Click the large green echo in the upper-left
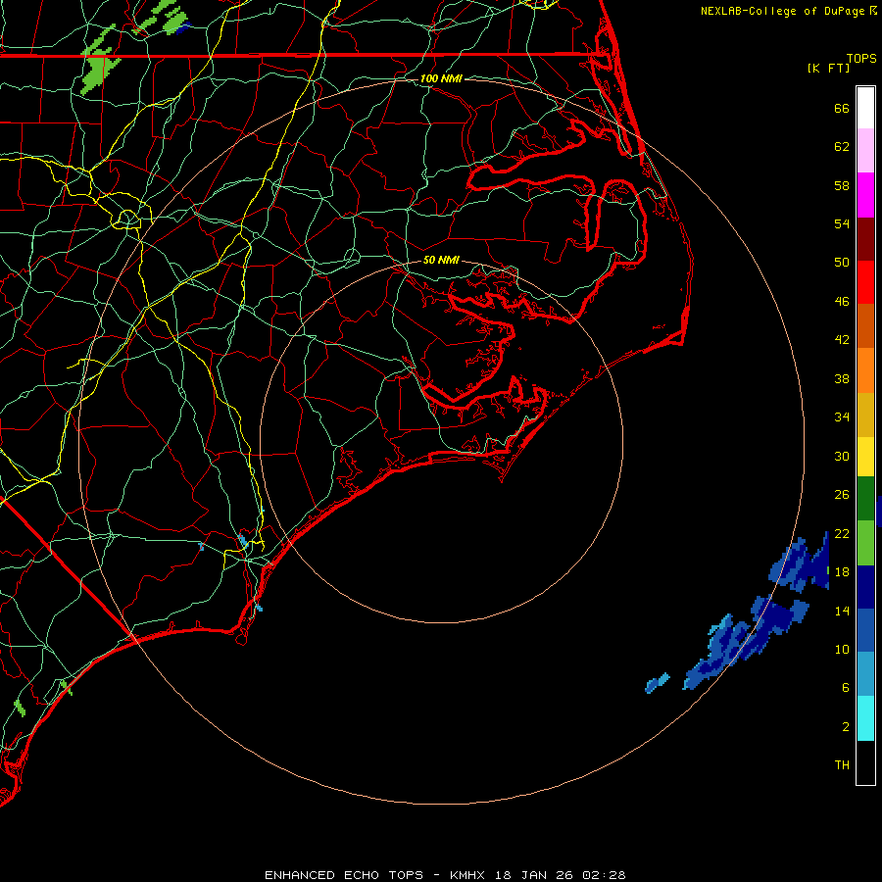Image resolution: width=882 pixels, height=882 pixels. pos(99,68)
